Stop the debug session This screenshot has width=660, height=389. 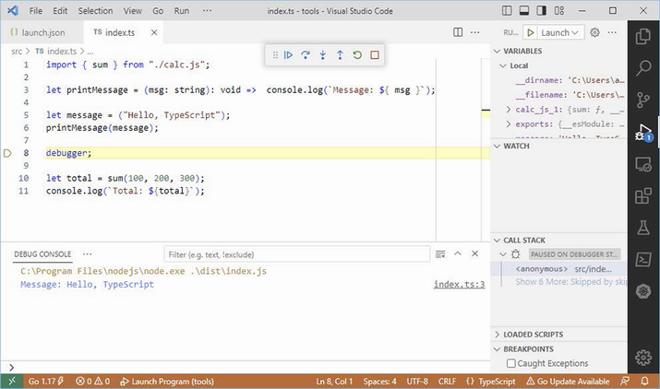375,55
